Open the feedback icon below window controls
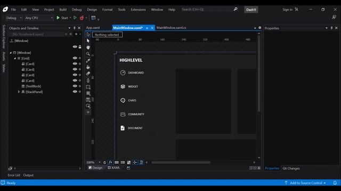The image size is (341, 191). point(334,17)
